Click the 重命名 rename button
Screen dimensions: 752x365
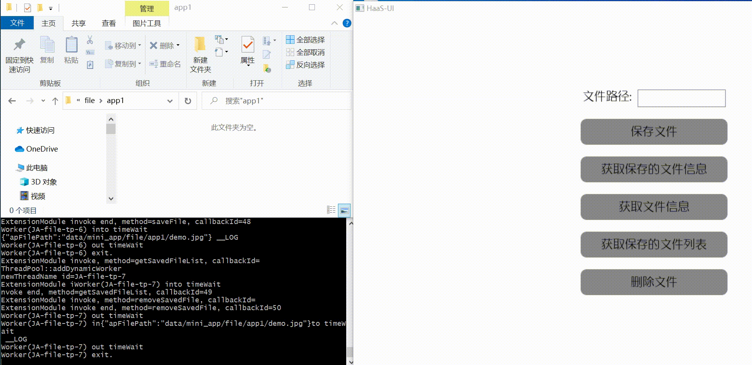click(x=165, y=64)
